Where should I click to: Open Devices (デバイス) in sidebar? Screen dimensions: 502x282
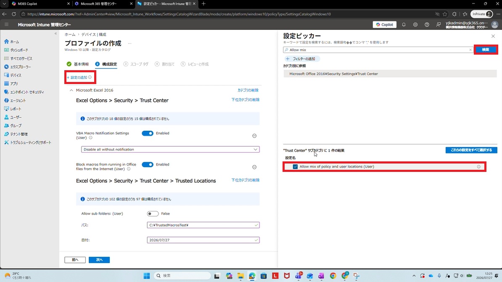point(13,75)
